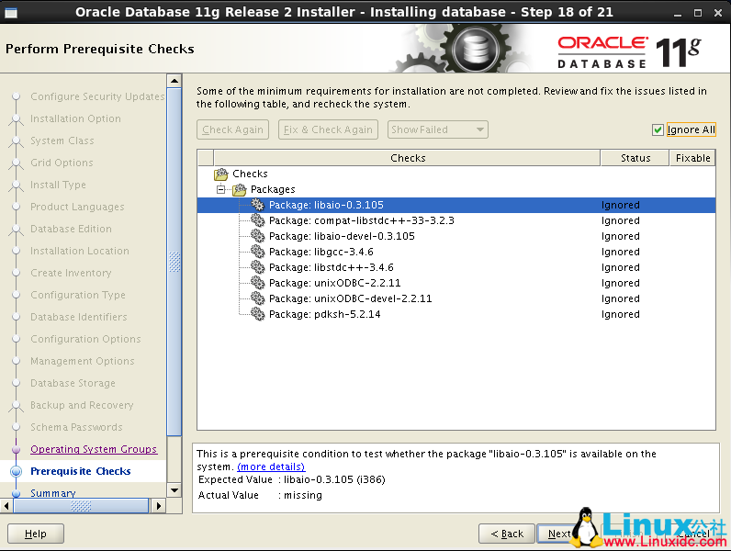Select the Summary step in sidebar
The image size is (731, 551).
[53, 493]
